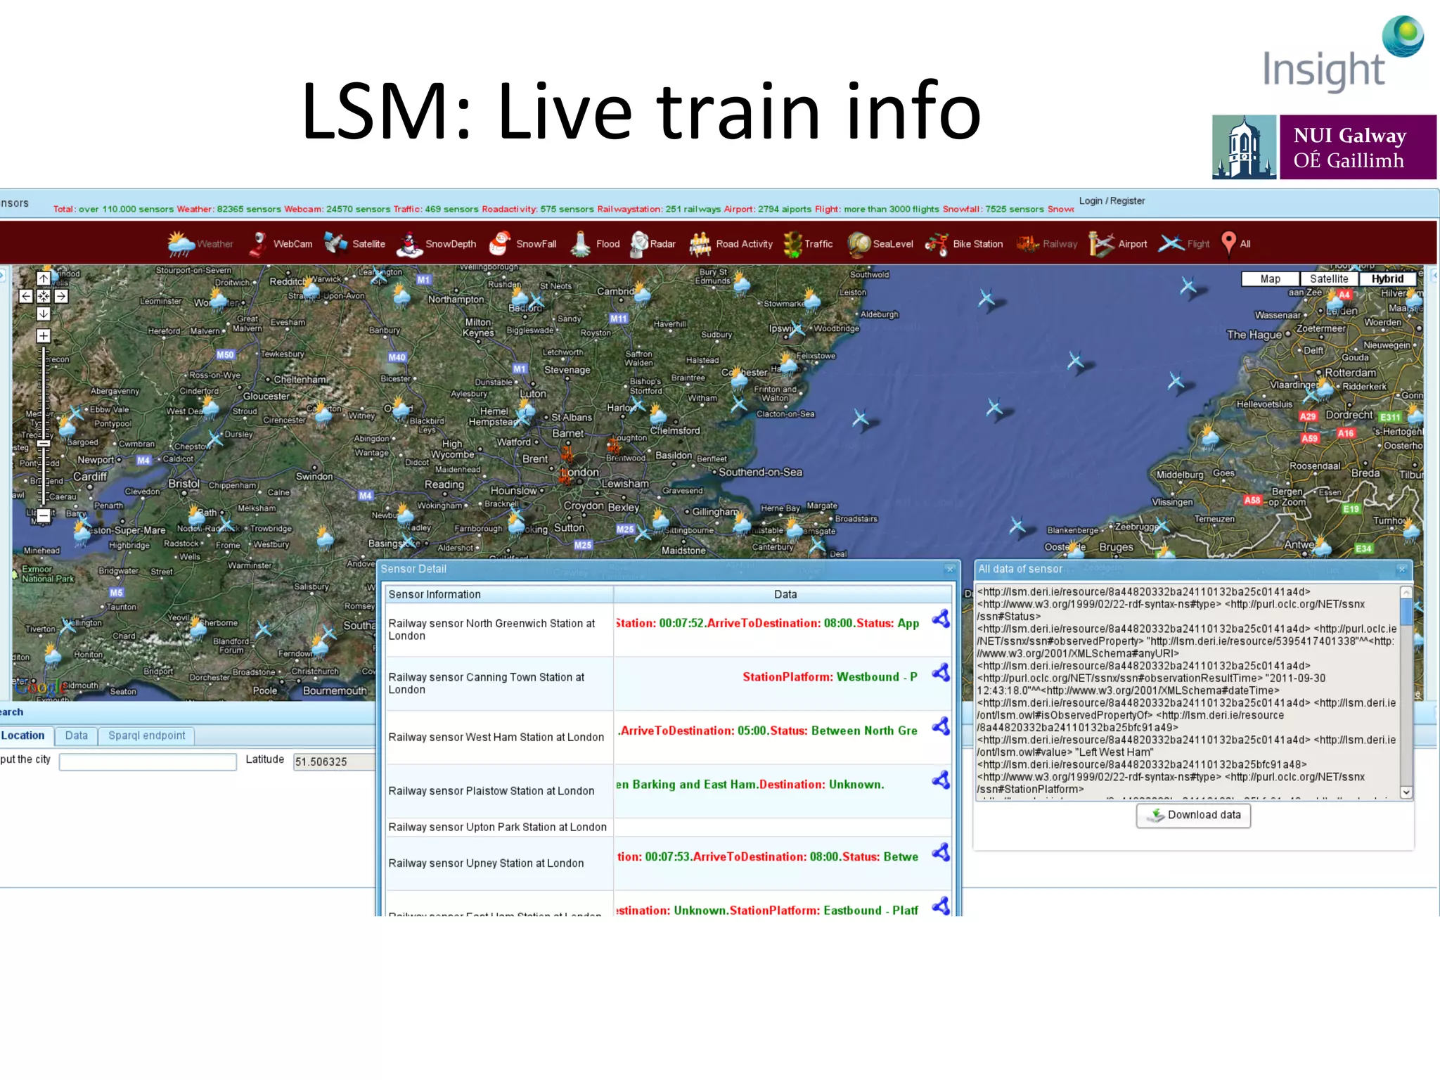1440x1080 pixels.
Task: Show Traffic sensors
Action: 808,244
